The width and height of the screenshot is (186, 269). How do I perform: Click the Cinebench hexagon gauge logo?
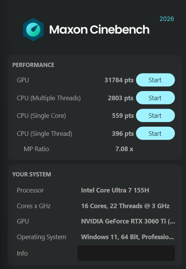coord(33,29)
